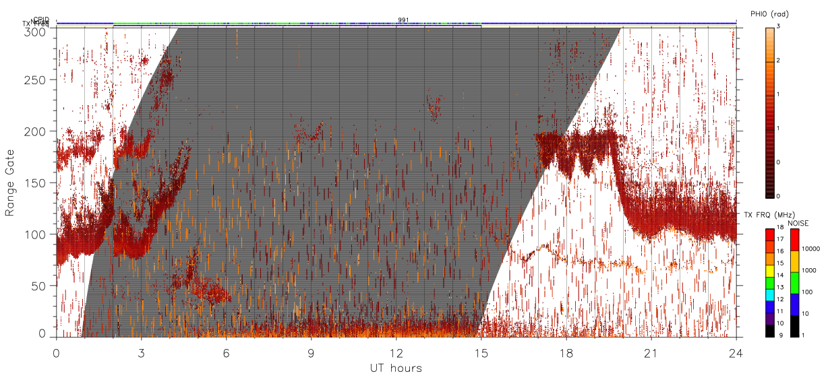Click the TX FRQ legend value '16'

(x=780, y=251)
